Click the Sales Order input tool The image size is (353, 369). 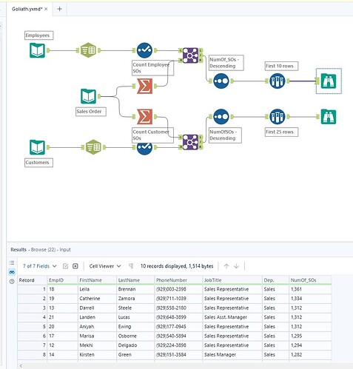click(88, 96)
